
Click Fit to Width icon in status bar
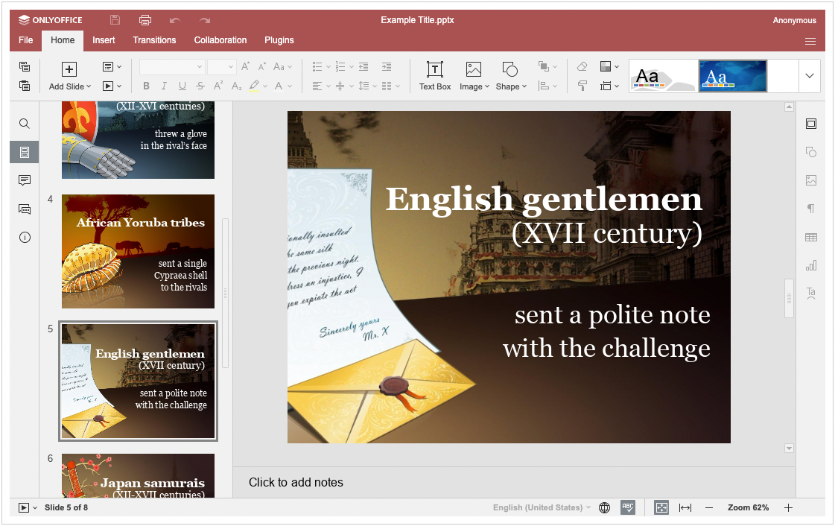click(685, 507)
